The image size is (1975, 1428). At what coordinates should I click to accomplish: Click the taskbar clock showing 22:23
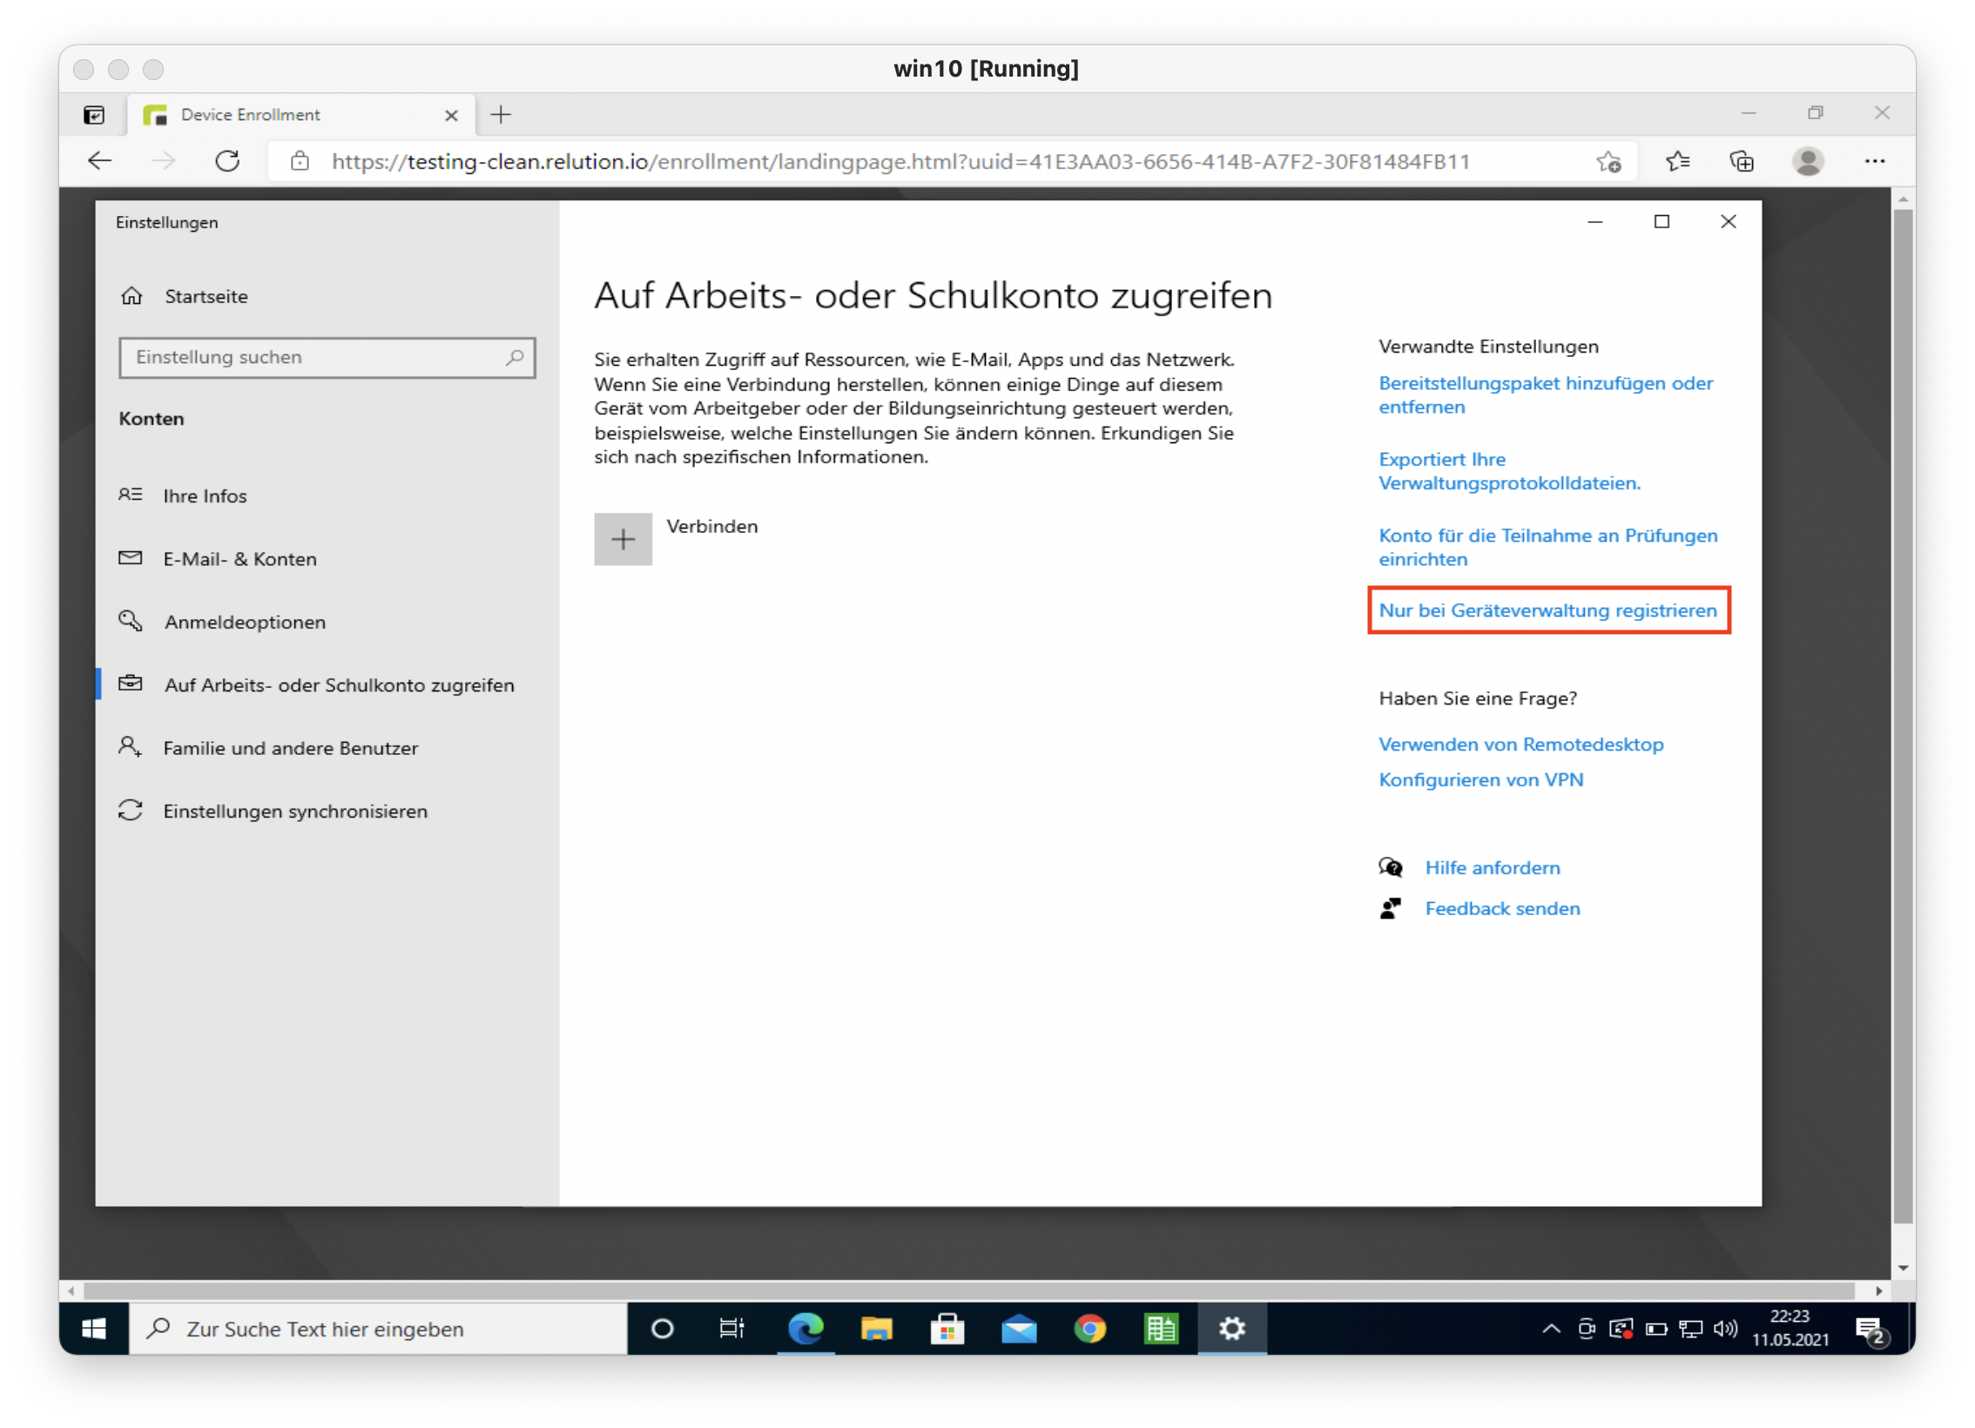[1790, 1329]
